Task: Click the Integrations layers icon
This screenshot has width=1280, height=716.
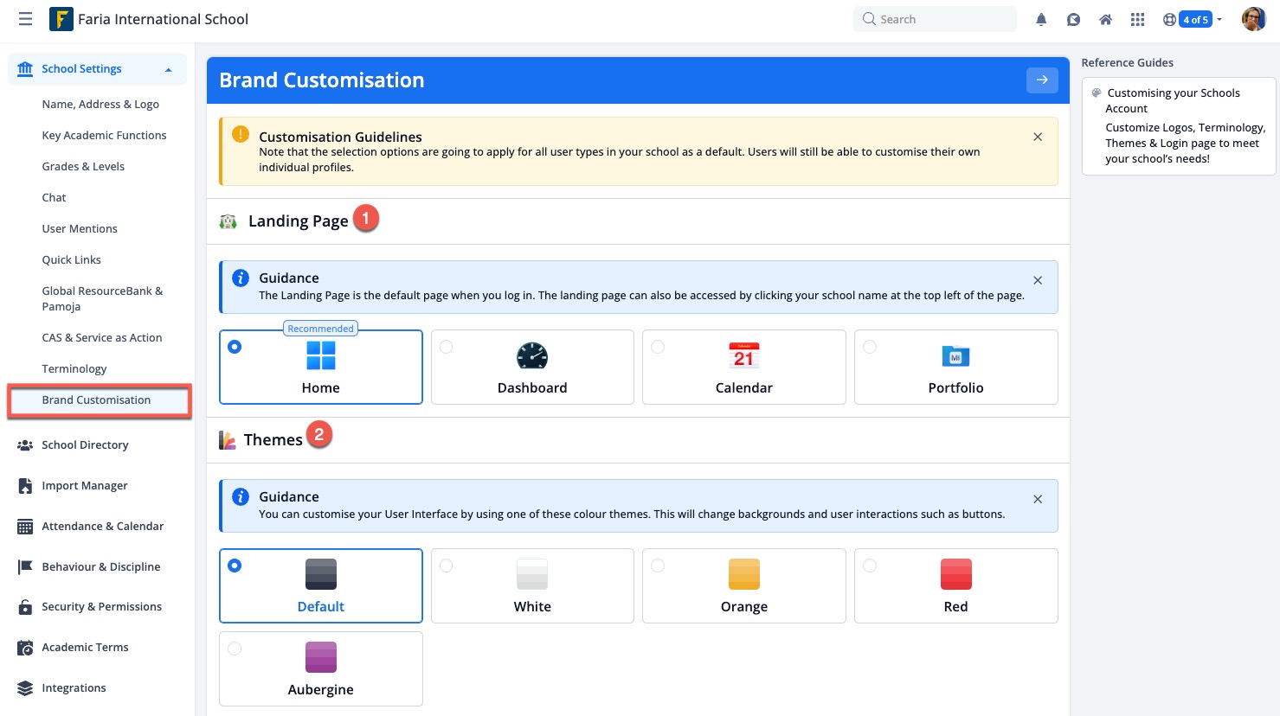Action: coord(25,687)
